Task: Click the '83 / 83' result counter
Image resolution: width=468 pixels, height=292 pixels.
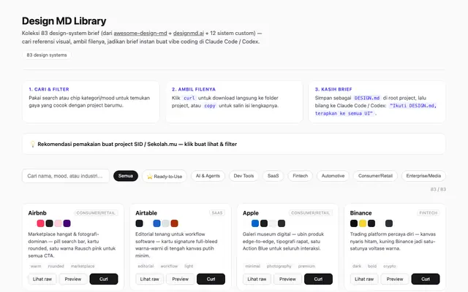Action: tap(438, 189)
